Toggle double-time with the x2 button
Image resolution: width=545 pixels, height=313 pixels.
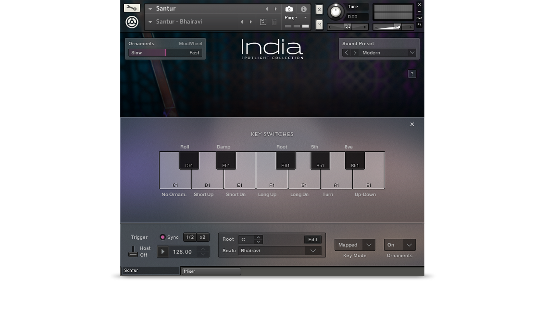click(x=202, y=237)
